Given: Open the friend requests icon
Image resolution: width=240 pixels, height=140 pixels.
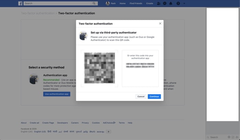Looking at the screenshot, I should pos(159,3).
